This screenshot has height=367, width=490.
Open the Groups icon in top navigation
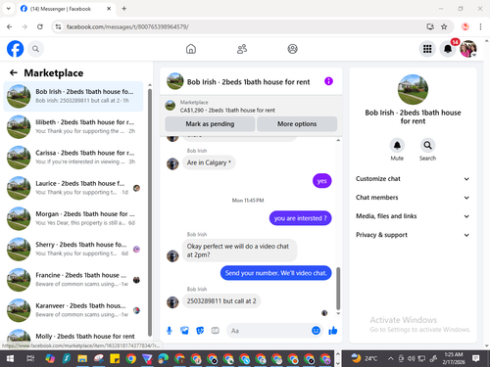[x=292, y=49]
